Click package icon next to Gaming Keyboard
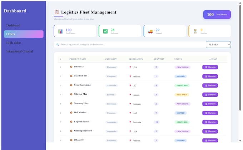Image resolution: width=243 pixels, height=150 pixels. click(71, 131)
